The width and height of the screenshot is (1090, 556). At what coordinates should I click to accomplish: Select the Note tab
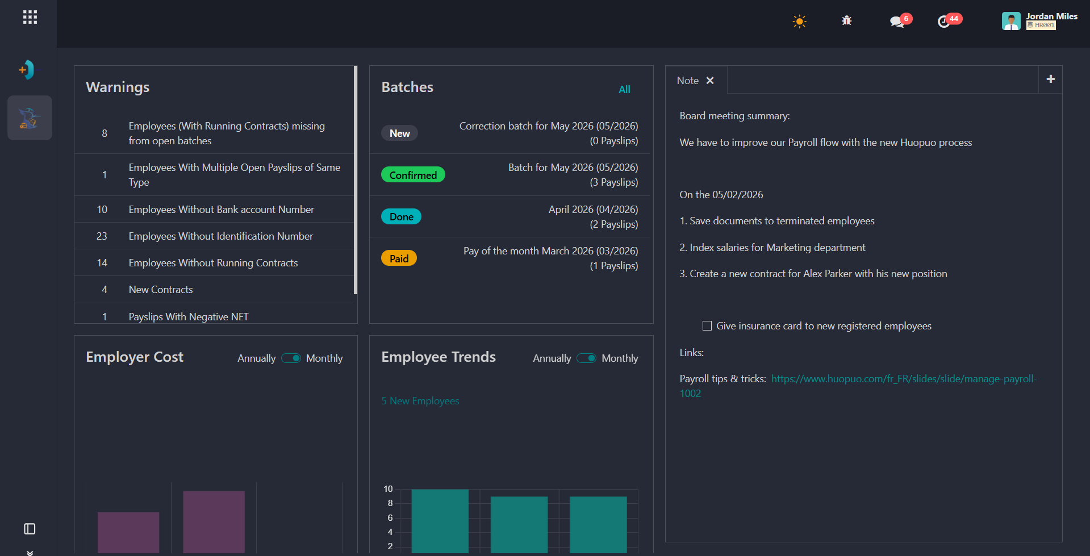point(688,81)
